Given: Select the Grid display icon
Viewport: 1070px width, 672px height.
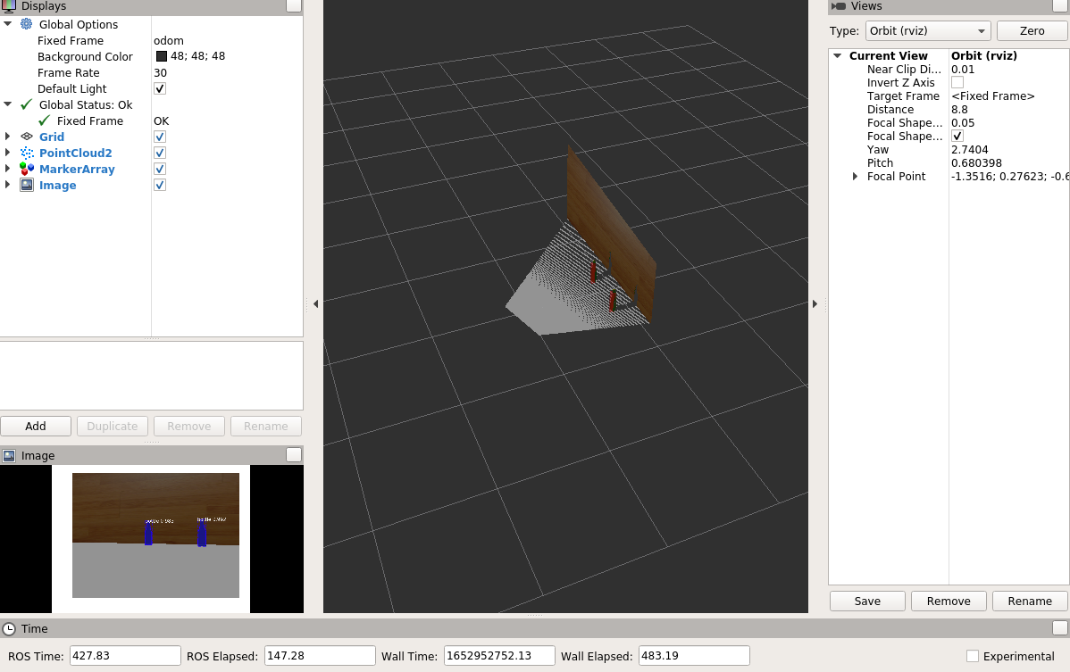Looking at the screenshot, I should [27, 137].
